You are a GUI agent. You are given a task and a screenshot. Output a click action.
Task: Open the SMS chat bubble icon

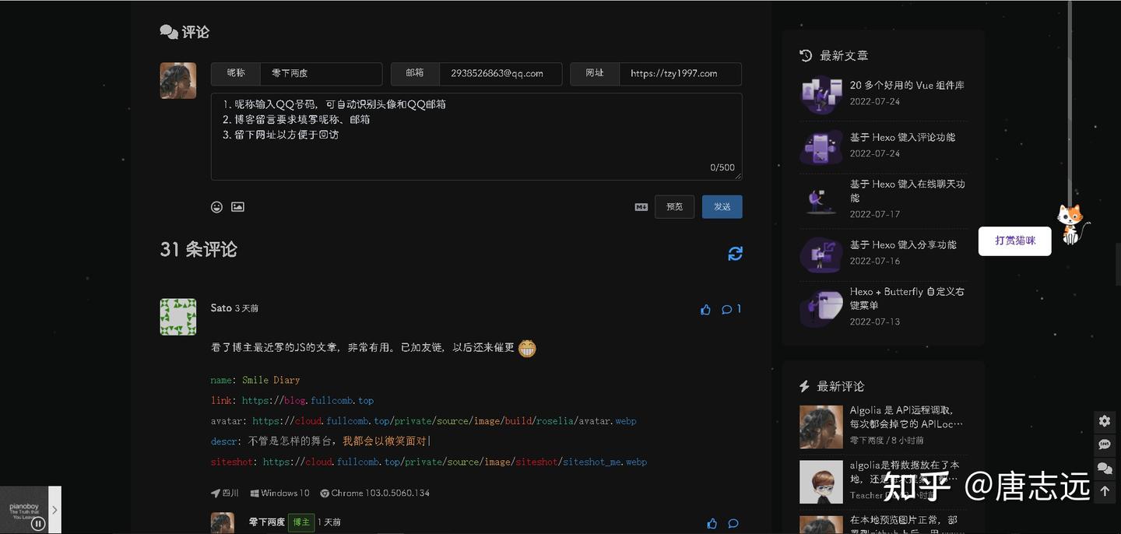1104,444
